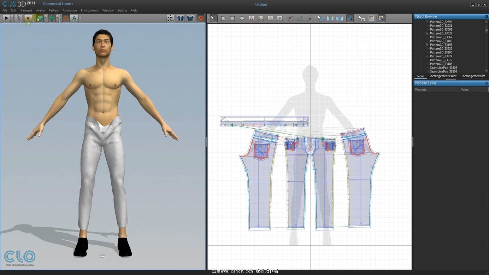
Task: Click the diamond internal shape tool
Action: pyautogui.click(x=280, y=18)
